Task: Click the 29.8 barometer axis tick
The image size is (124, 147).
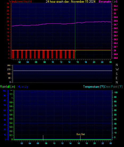Action: [x=115, y=21]
